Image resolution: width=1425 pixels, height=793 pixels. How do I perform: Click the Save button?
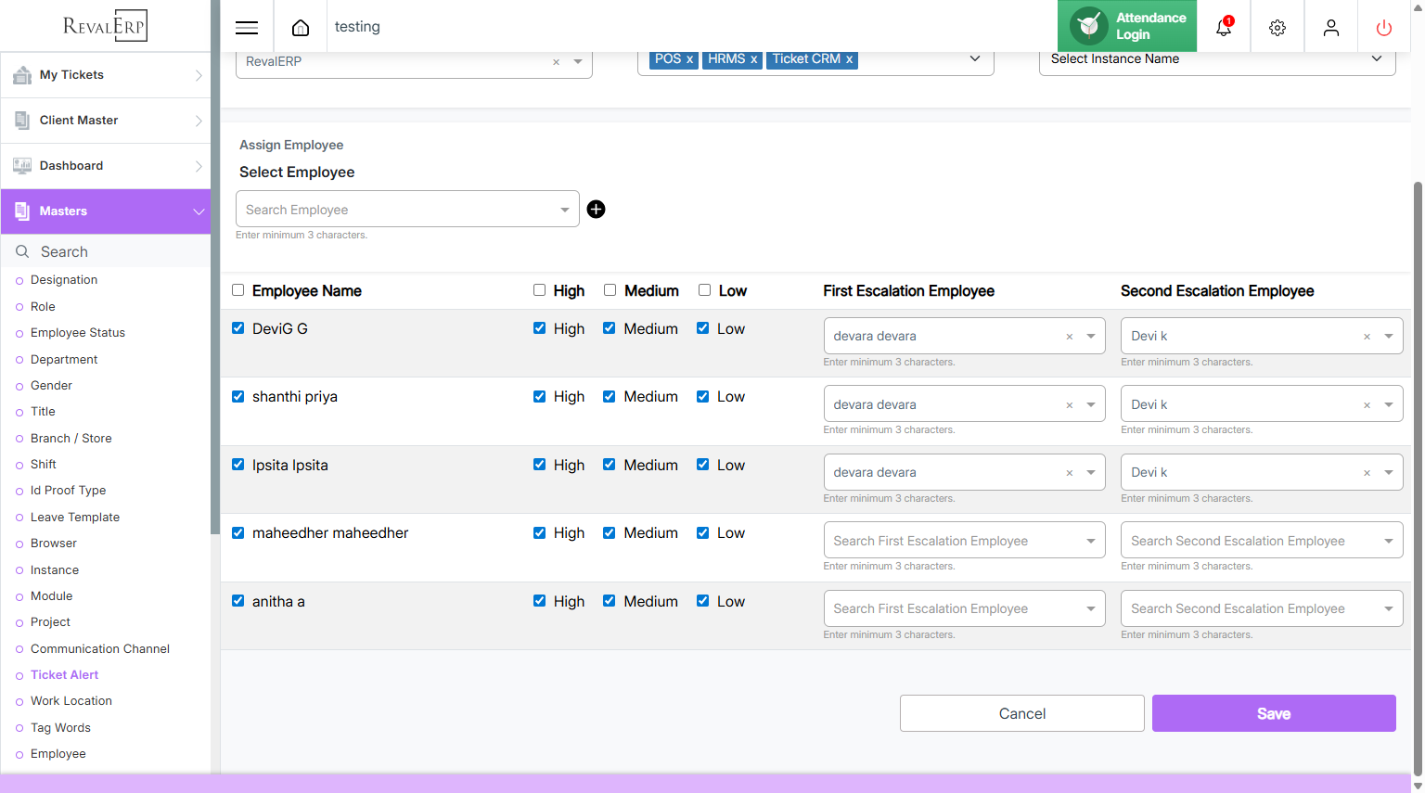pos(1273,713)
